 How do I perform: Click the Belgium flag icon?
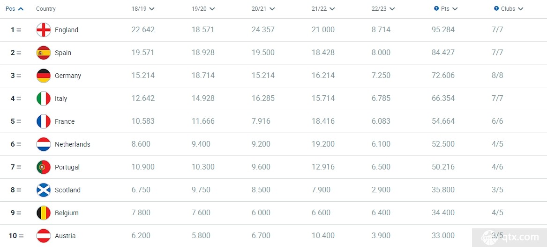[44, 213]
